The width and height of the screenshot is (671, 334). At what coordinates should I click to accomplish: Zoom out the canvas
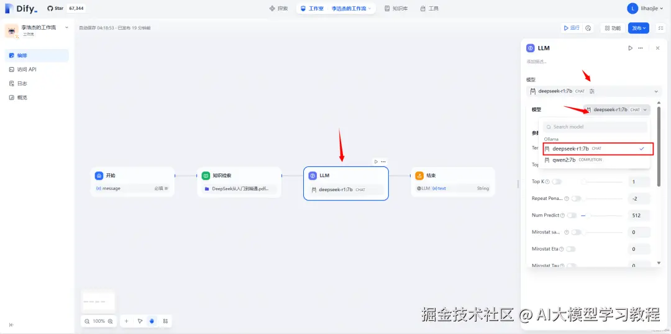88,321
